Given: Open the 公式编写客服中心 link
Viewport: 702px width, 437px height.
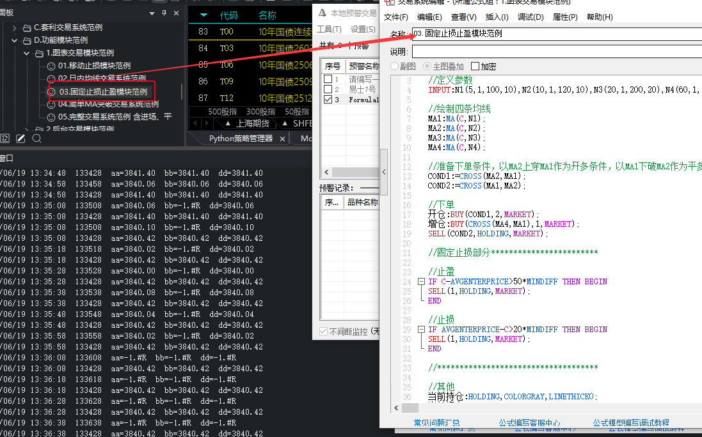Looking at the screenshot, I should click(x=529, y=422).
